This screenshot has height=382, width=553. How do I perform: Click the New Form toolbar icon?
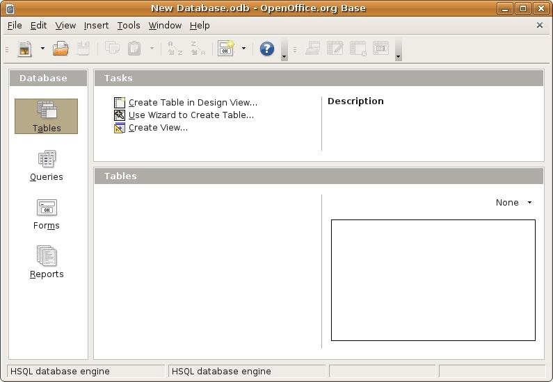coord(225,49)
